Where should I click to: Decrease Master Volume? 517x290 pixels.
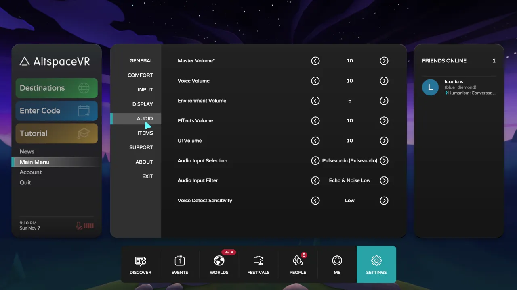[315, 61]
